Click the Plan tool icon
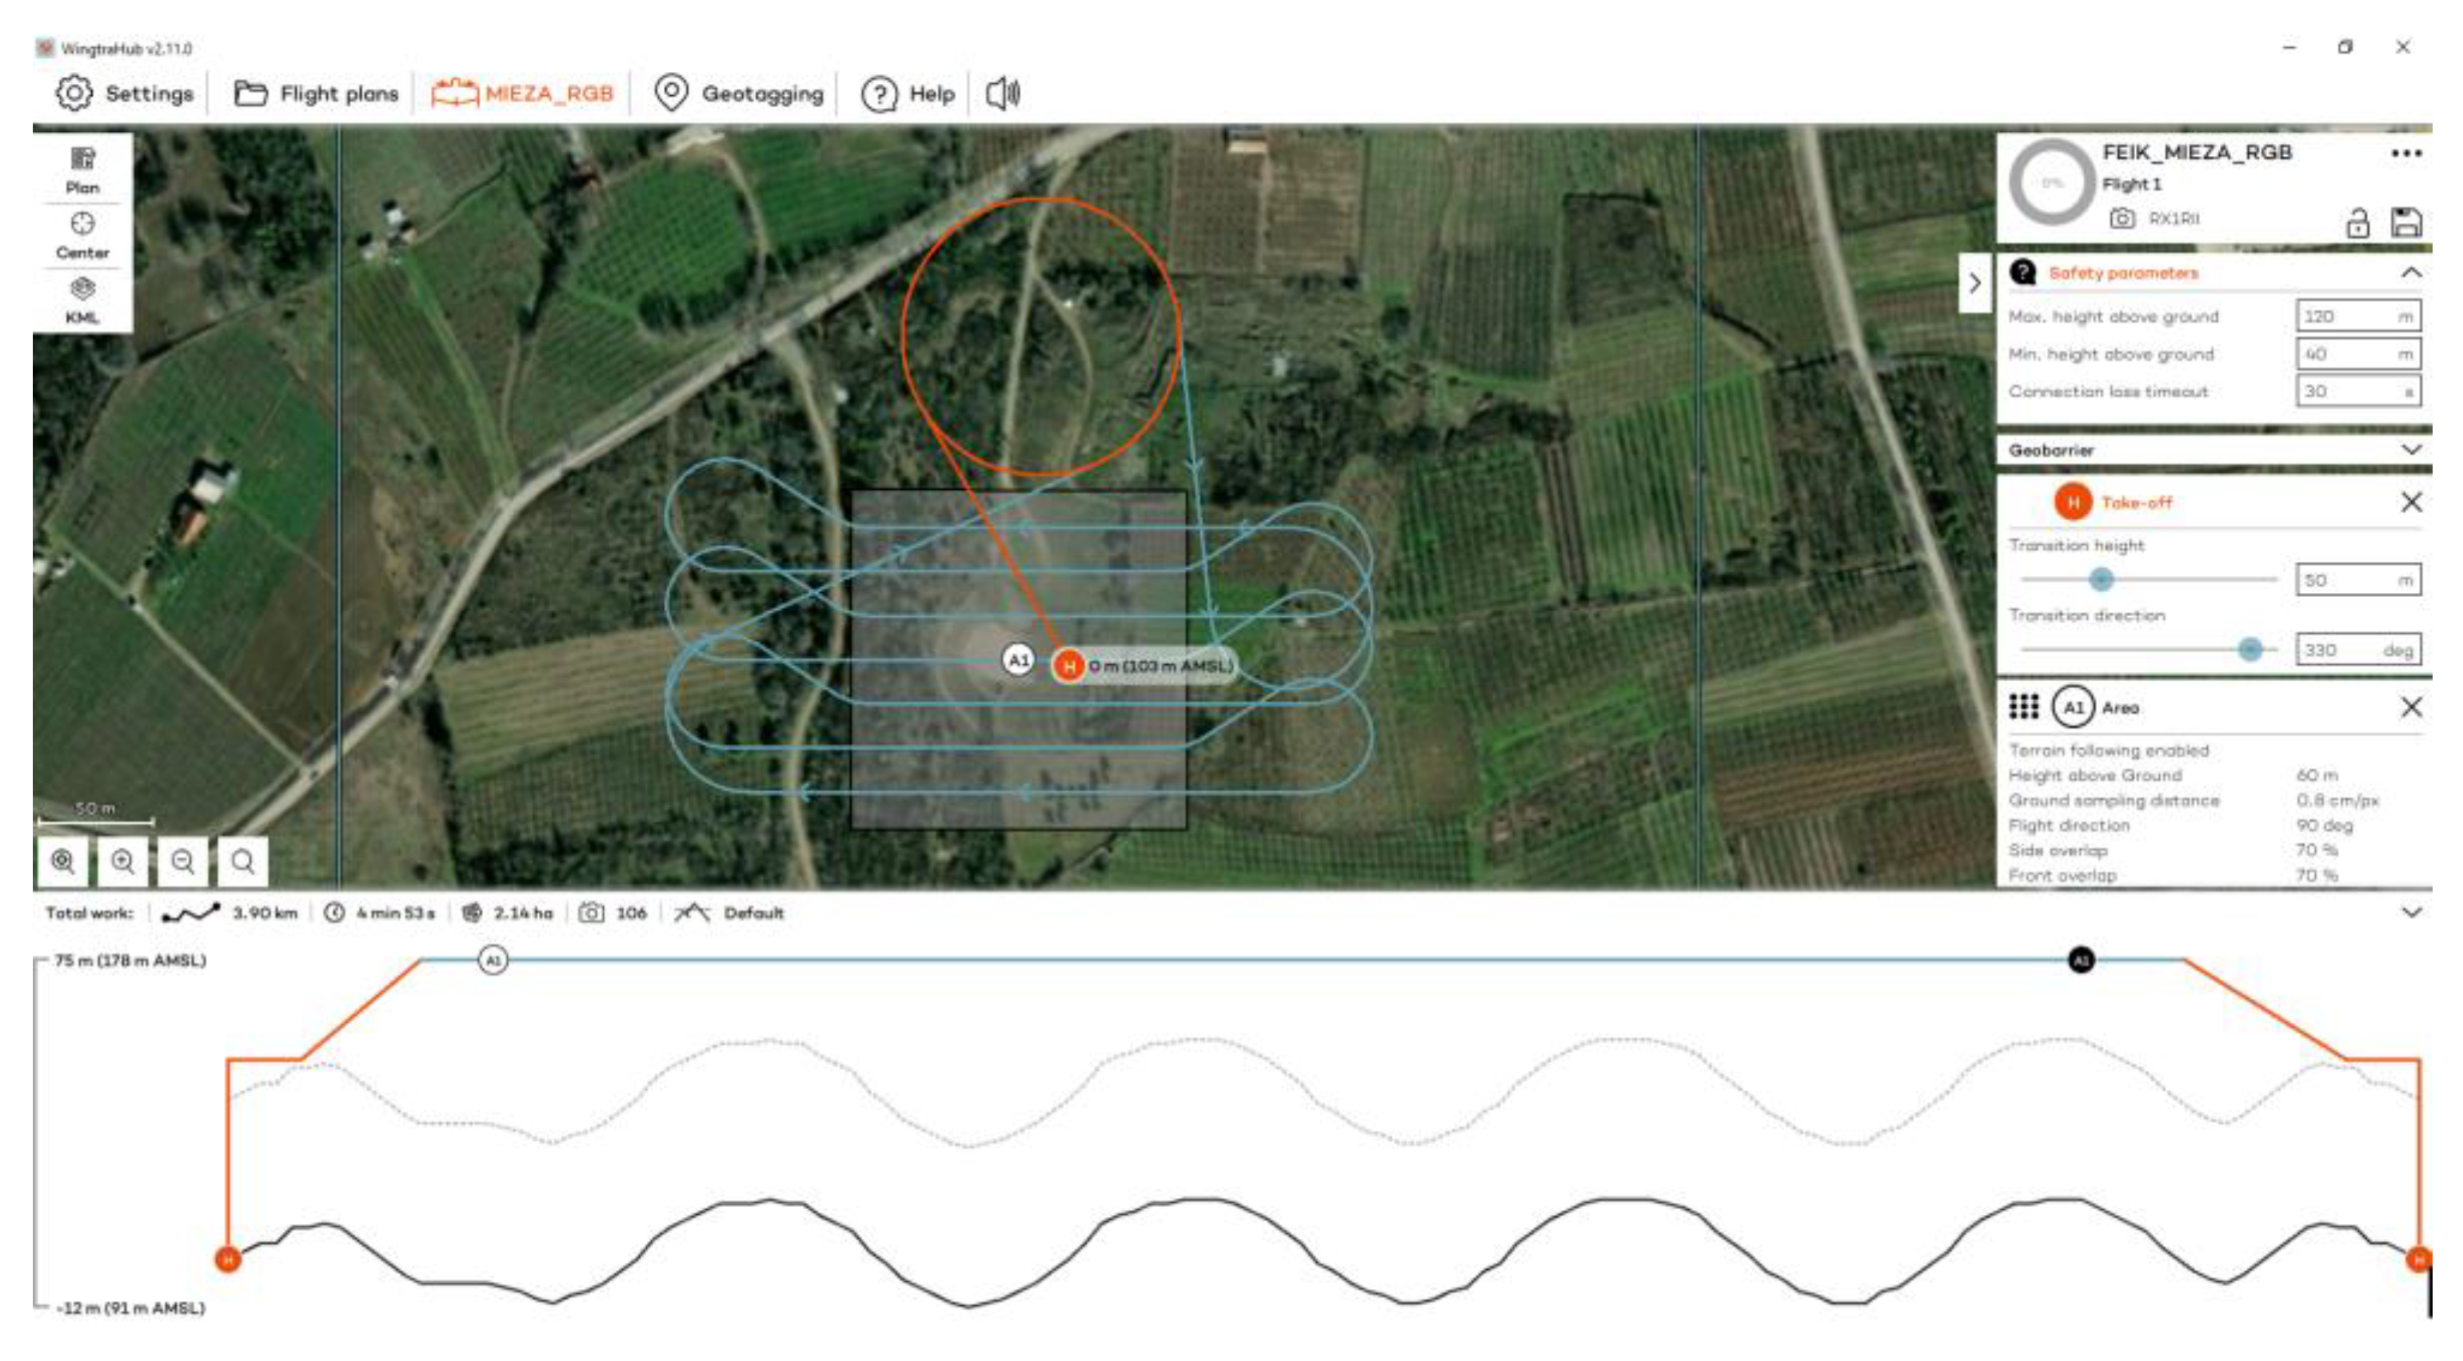Screen dimensions: 2463x1361 82,159
